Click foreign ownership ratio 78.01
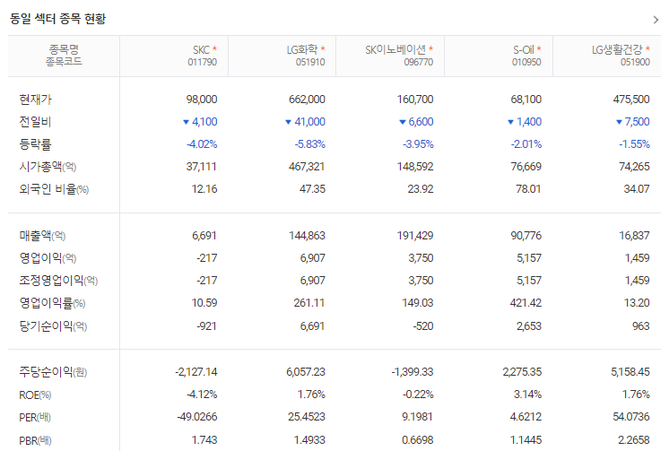 click(x=528, y=189)
